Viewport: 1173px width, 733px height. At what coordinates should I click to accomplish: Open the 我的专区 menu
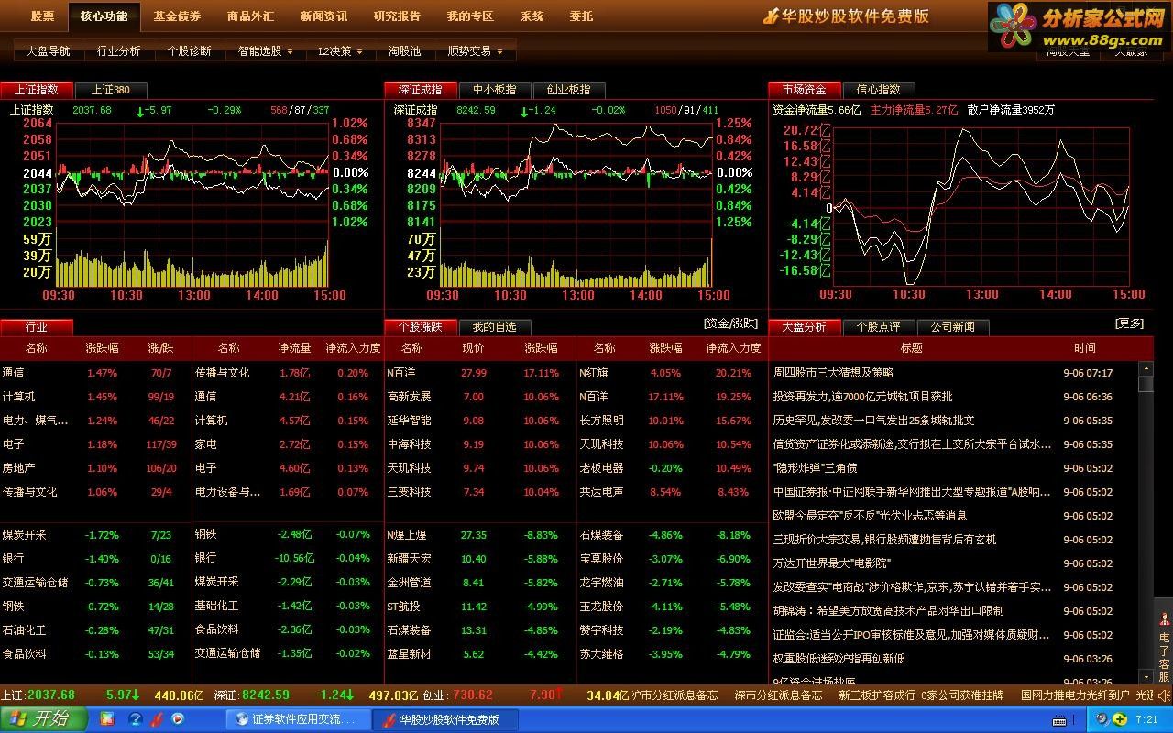(x=470, y=16)
